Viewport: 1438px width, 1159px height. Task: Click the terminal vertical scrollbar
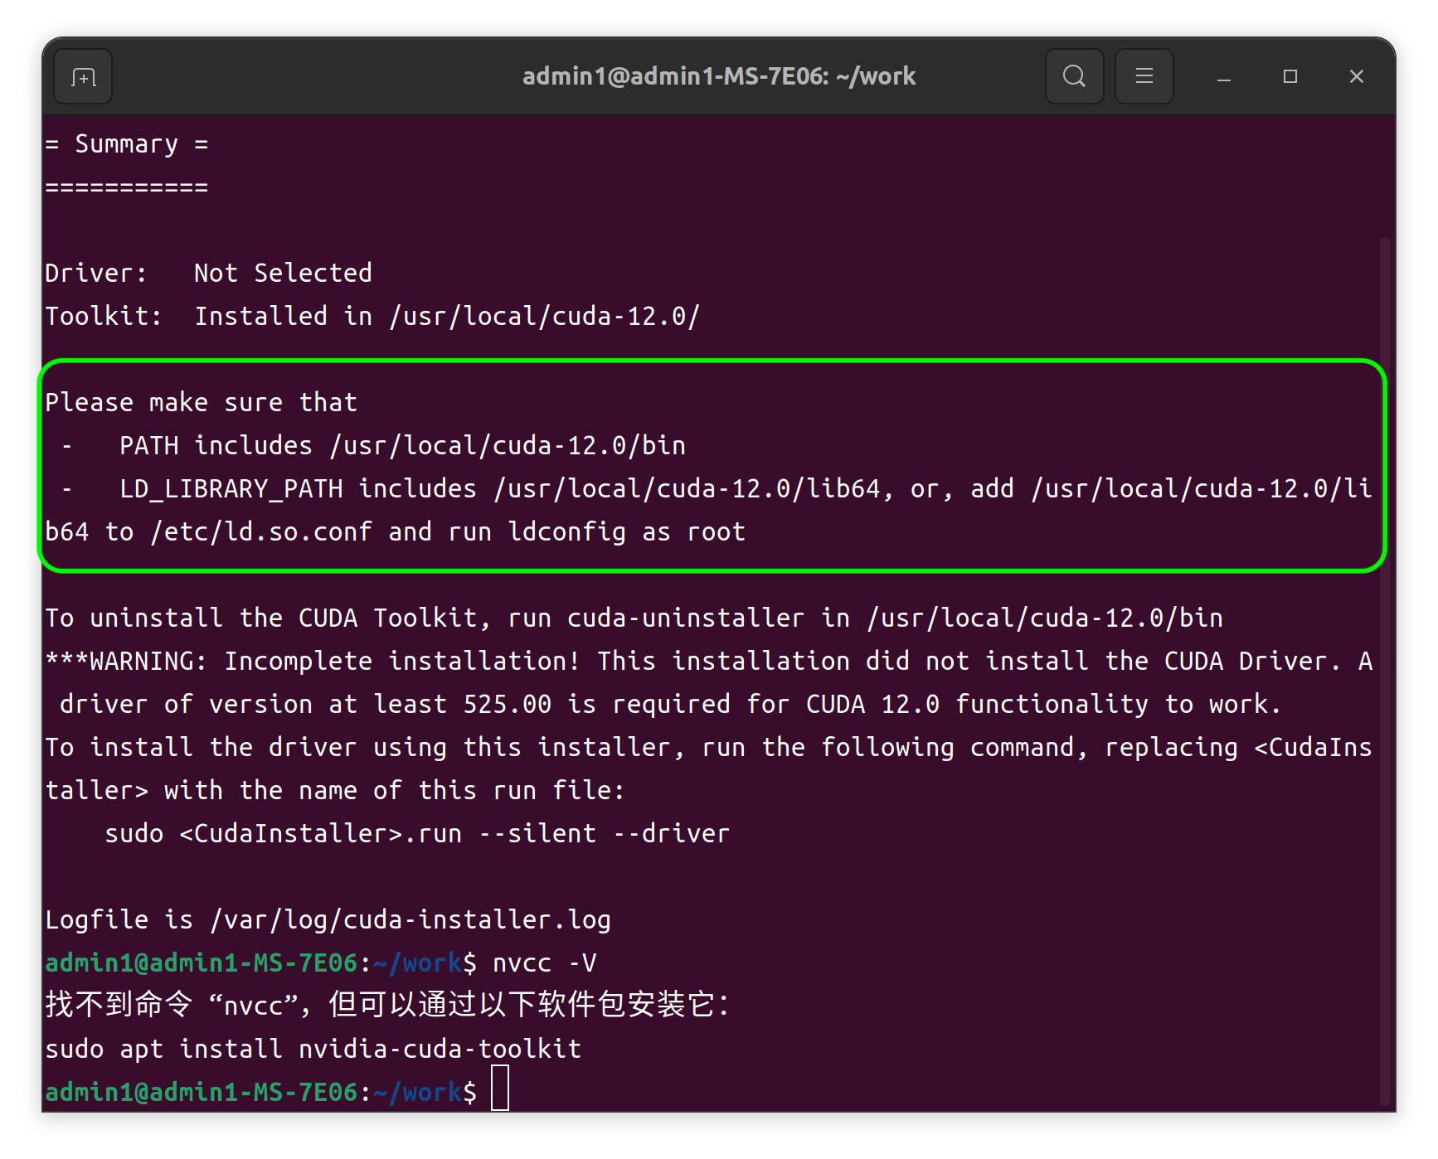coord(1384,670)
